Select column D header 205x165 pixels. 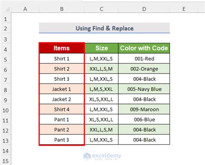(144, 9)
